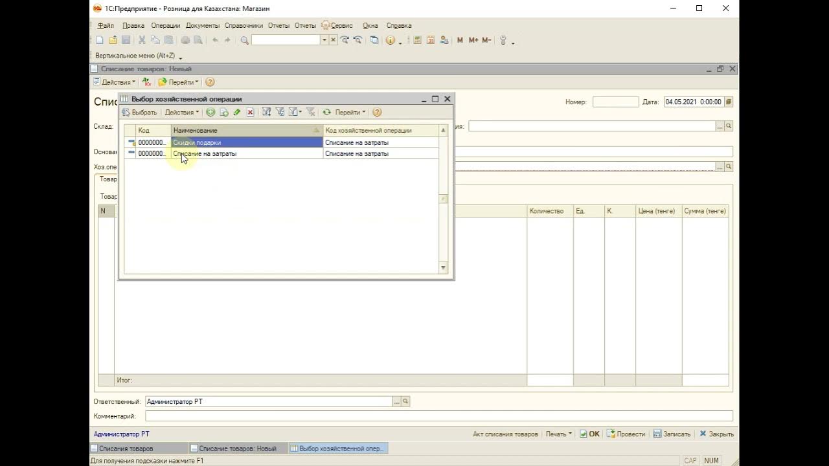The width and height of the screenshot is (829, 466).
Task: Click the Find magnifier icon in main toolbar
Action: point(244,40)
